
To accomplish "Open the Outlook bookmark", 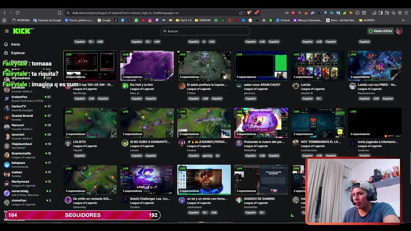I will (283, 20).
